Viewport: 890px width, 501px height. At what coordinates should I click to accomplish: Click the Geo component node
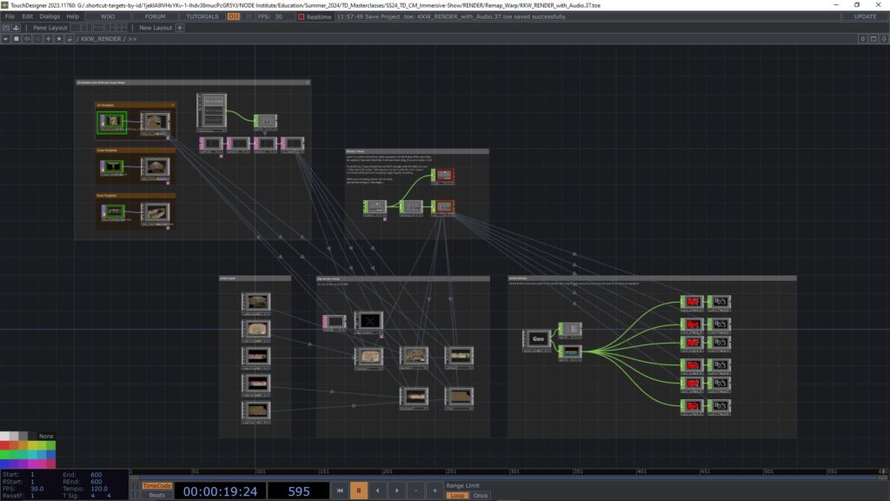tap(537, 338)
